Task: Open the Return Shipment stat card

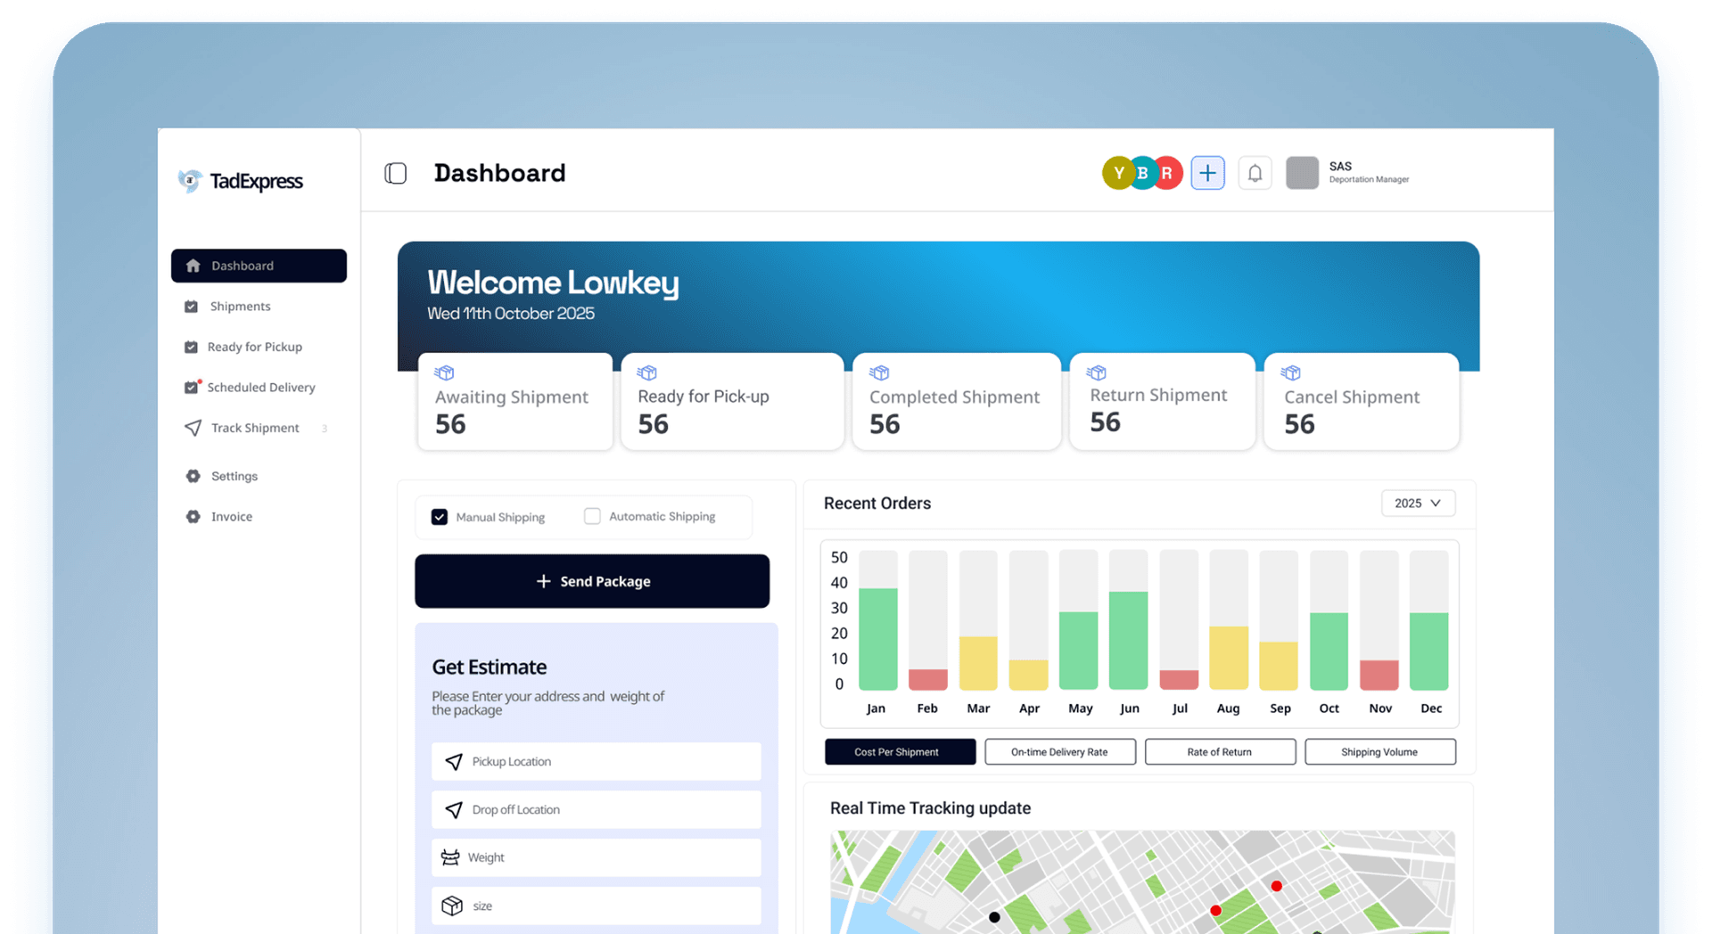Action: click(x=1162, y=401)
